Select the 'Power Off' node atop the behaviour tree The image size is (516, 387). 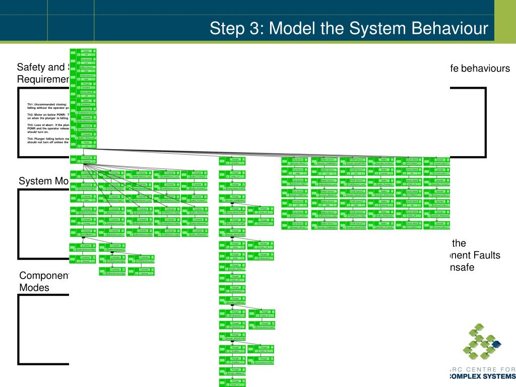point(83,52)
